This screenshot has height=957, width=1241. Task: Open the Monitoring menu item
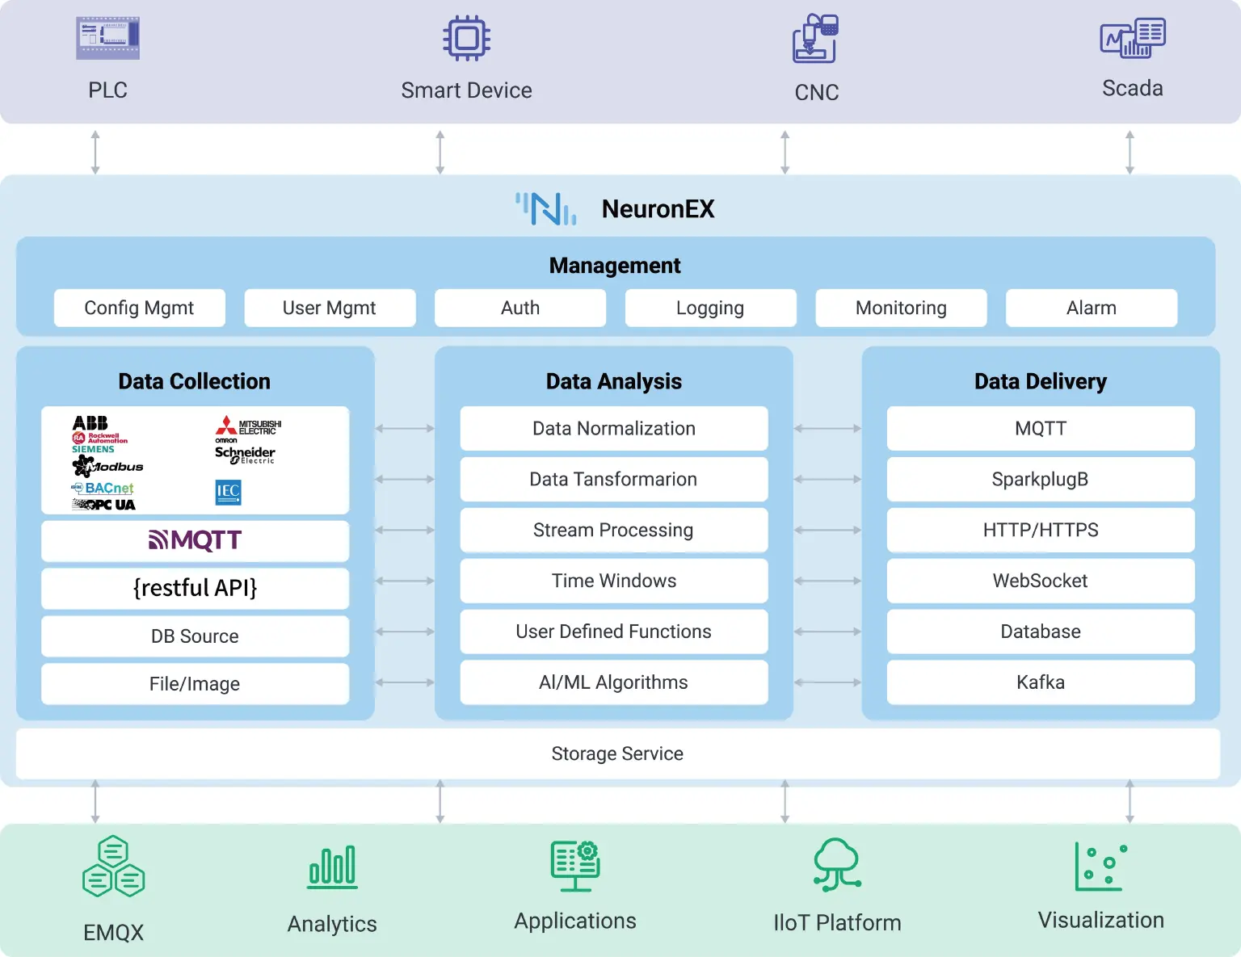900,308
